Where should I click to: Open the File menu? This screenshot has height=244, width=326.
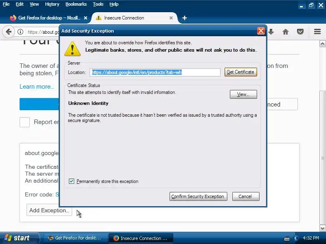click(6, 4)
